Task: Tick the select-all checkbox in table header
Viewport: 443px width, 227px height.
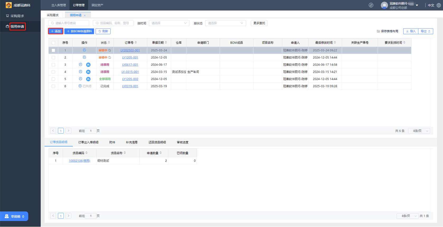Action: click(x=53, y=43)
